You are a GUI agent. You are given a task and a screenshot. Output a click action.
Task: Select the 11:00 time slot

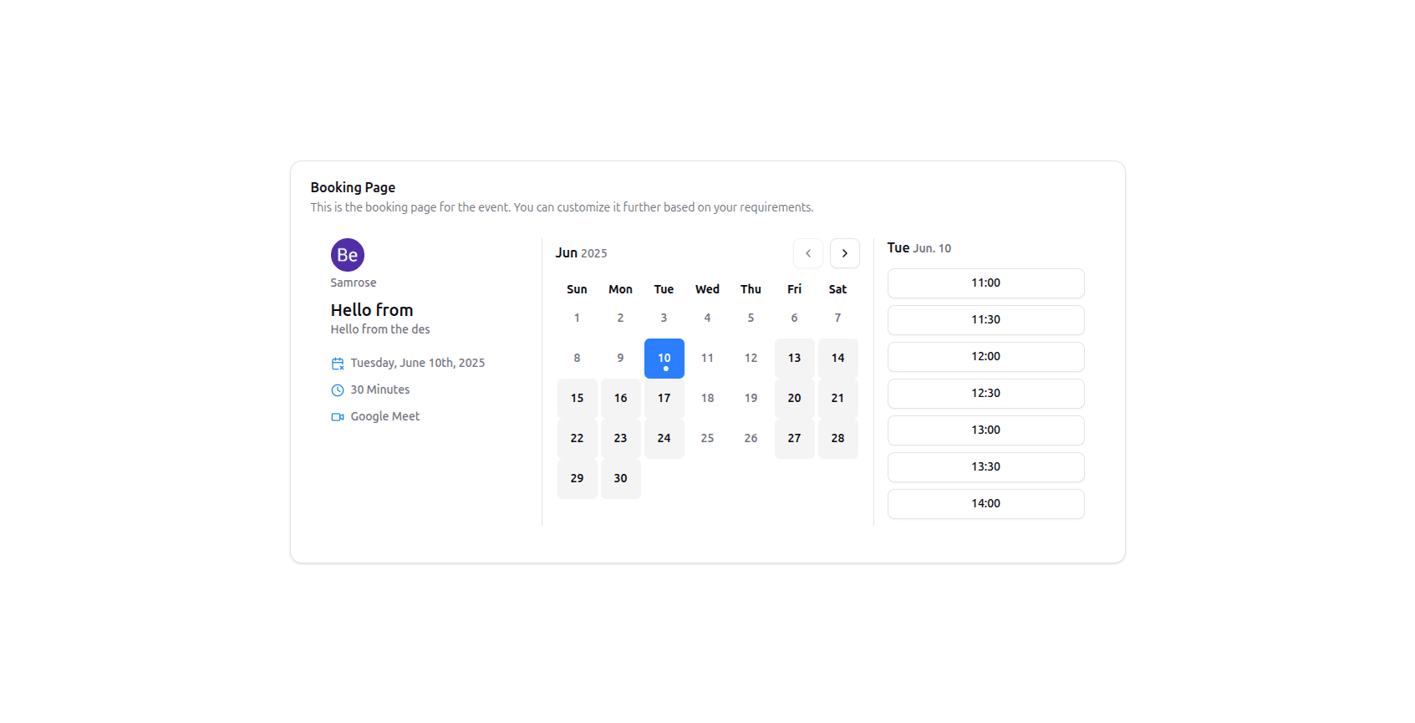click(x=985, y=283)
